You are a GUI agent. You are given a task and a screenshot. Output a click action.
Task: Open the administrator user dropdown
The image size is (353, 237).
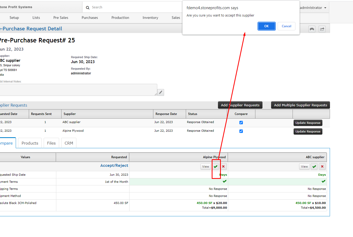click(313, 8)
